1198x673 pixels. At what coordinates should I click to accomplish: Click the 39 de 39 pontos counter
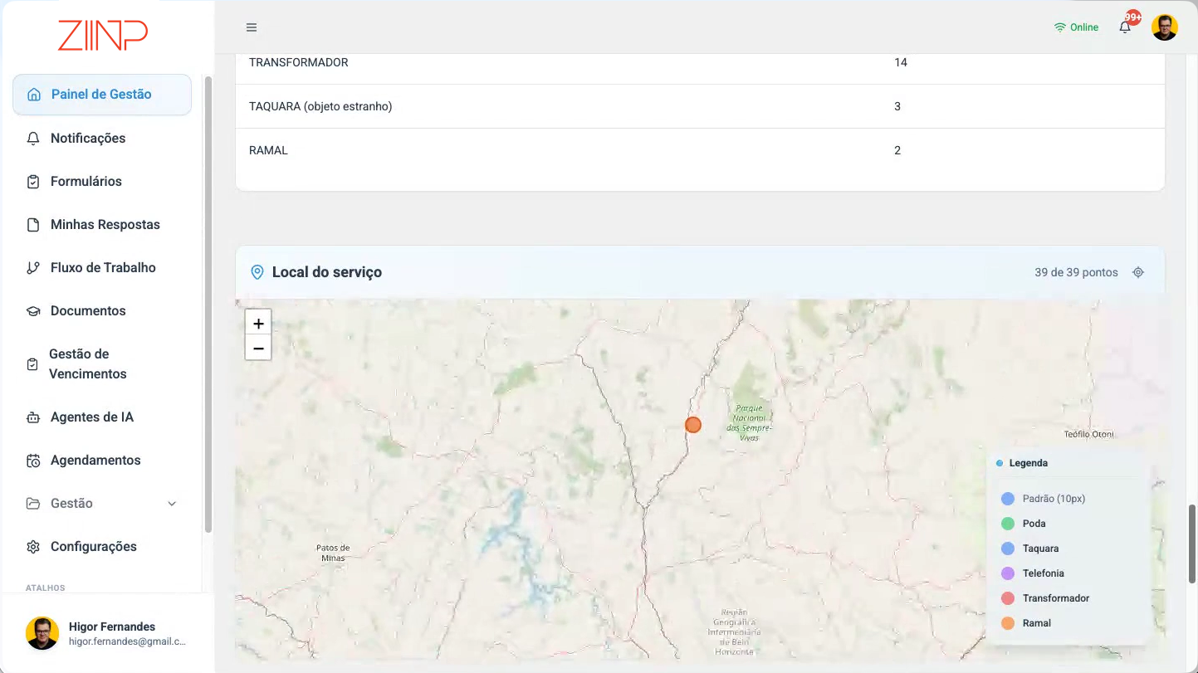[1076, 272]
